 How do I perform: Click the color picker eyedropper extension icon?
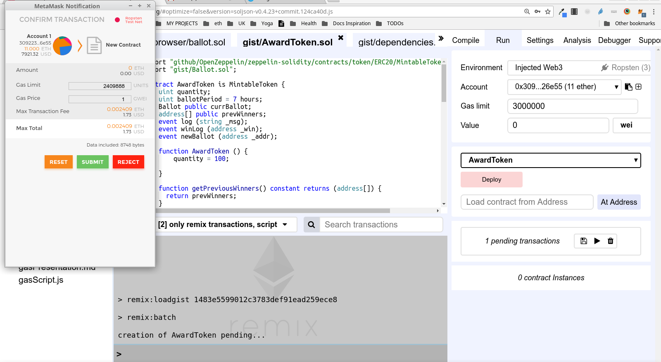click(562, 12)
